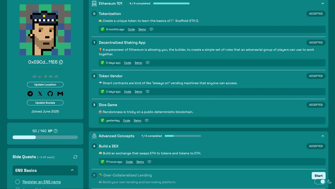Collapse the ENS Basics chevron
The height and width of the screenshot is (189, 335).
(72, 170)
